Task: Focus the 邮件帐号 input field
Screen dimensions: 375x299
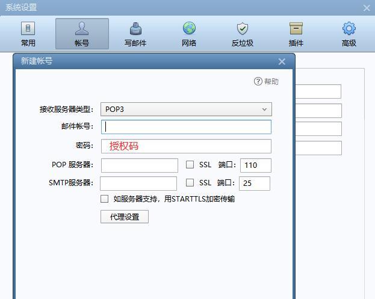Action: [186, 127]
